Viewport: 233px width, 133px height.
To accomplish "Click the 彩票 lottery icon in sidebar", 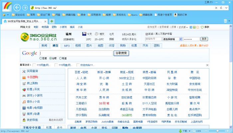I will click(24, 90).
